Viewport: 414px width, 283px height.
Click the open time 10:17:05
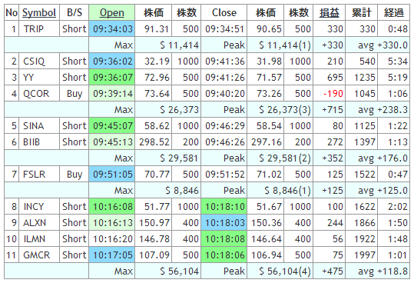pyautogui.click(x=111, y=255)
